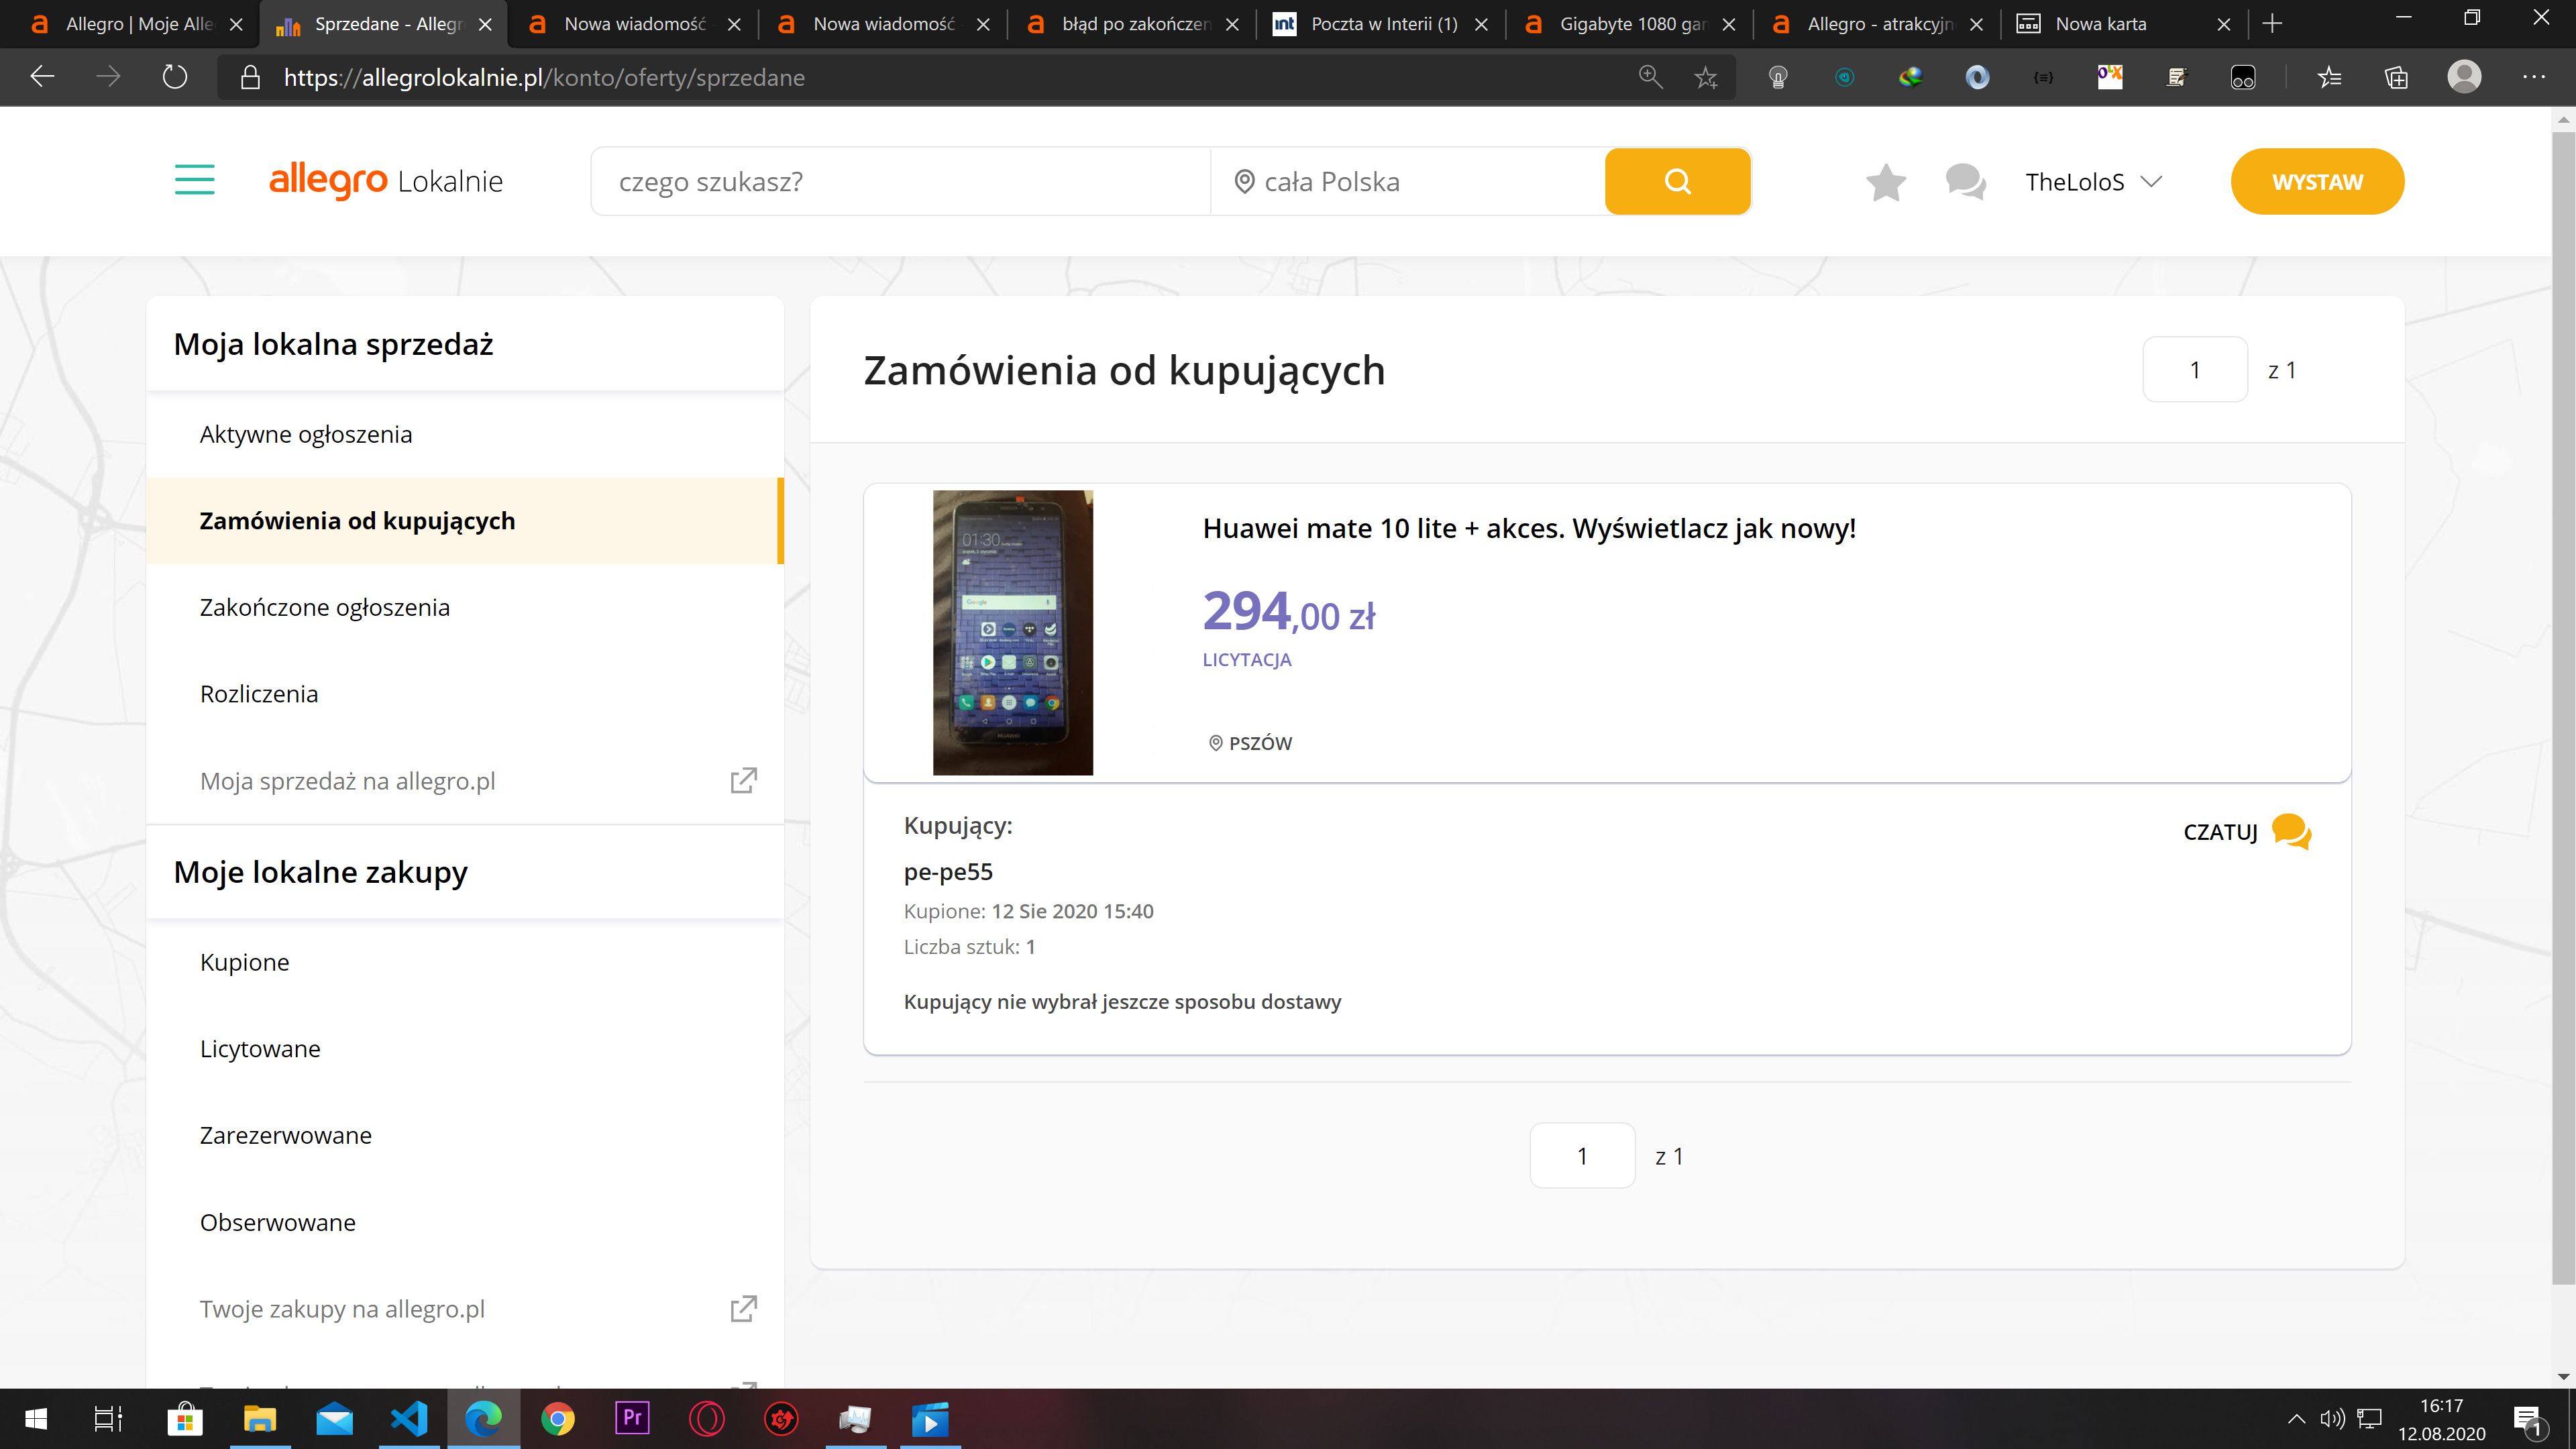Viewport: 2576px width, 1449px height.
Task: Expand TheLoloS account dropdown
Action: click(x=2093, y=182)
